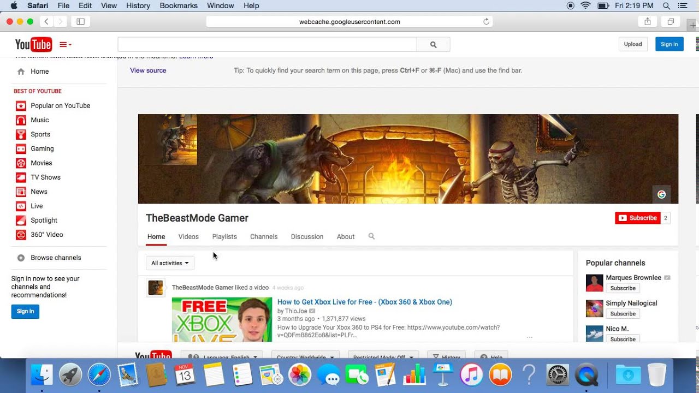This screenshot has height=393, width=699.
Task: Click the search magnifier button
Action: [x=434, y=45]
